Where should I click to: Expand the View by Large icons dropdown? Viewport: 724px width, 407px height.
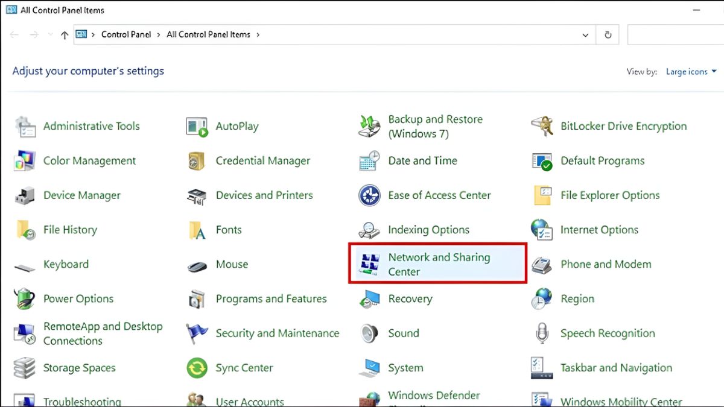point(691,71)
